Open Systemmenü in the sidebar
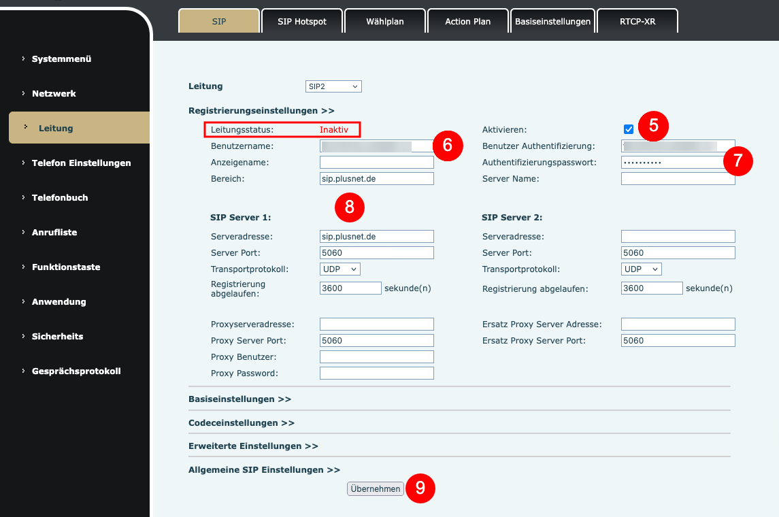This screenshot has width=779, height=517. [62, 59]
